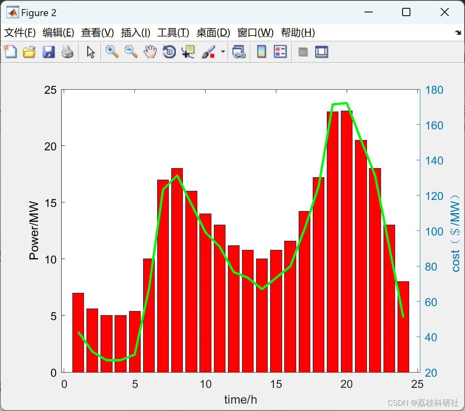This screenshot has height=411, width=465.
Task: Open the 窗口(W) menu
Action: click(255, 33)
